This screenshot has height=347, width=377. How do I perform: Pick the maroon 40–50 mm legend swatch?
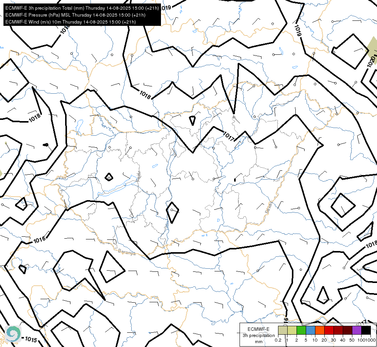point(347,330)
